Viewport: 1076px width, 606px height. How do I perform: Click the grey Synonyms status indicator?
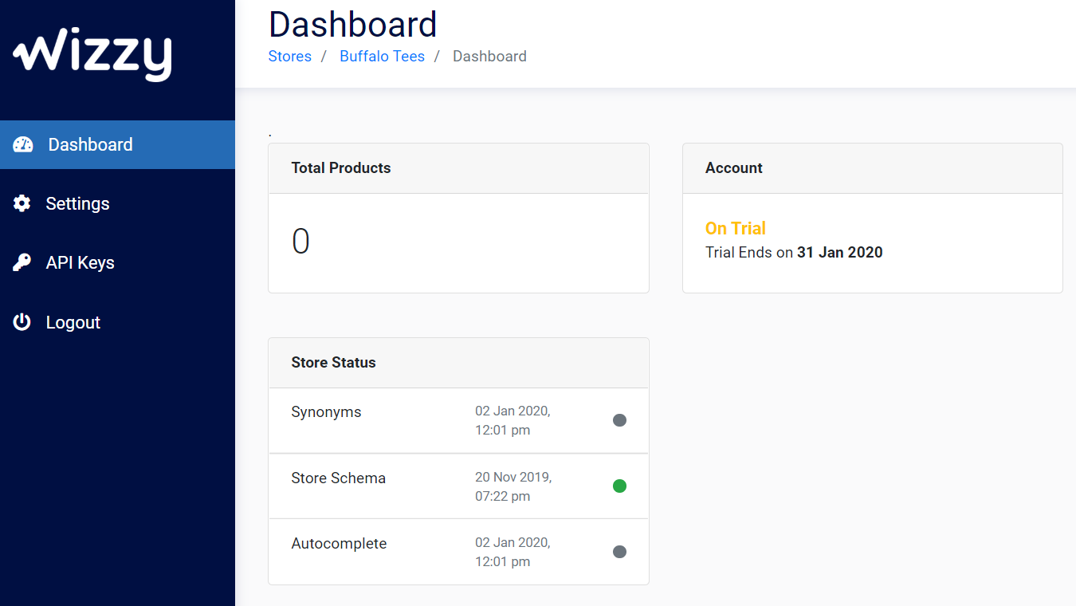click(x=619, y=420)
